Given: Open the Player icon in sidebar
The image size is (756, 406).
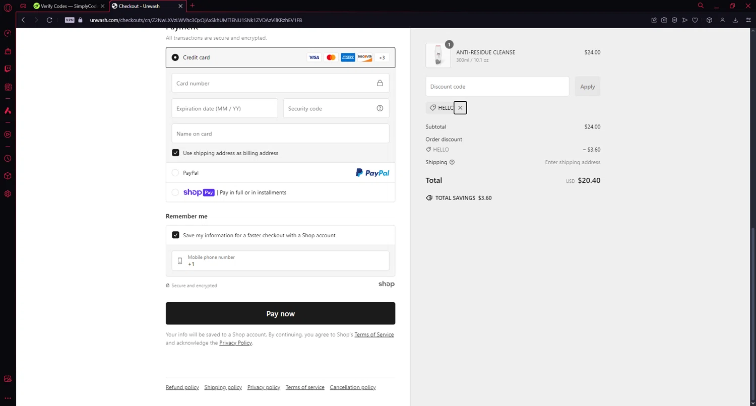Looking at the screenshot, I should tap(8, 134).
